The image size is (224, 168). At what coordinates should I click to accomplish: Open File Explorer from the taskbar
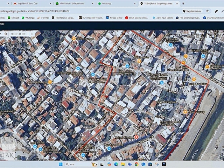click(123, 164)
